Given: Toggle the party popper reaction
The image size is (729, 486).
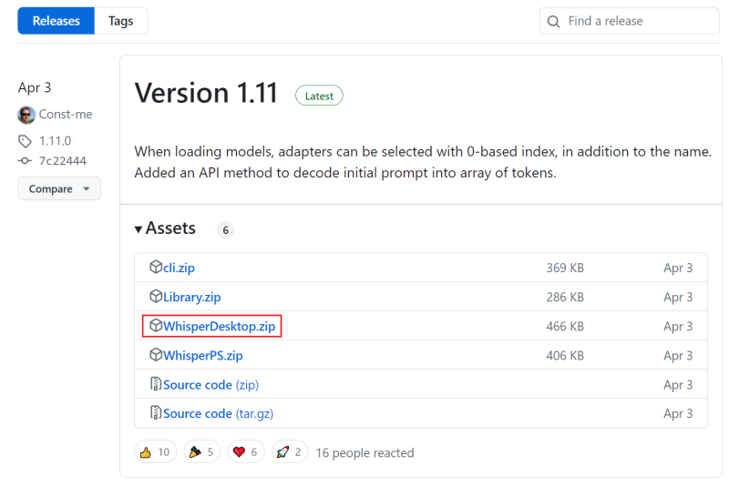Looking at the screenshot, I should 201,452.
